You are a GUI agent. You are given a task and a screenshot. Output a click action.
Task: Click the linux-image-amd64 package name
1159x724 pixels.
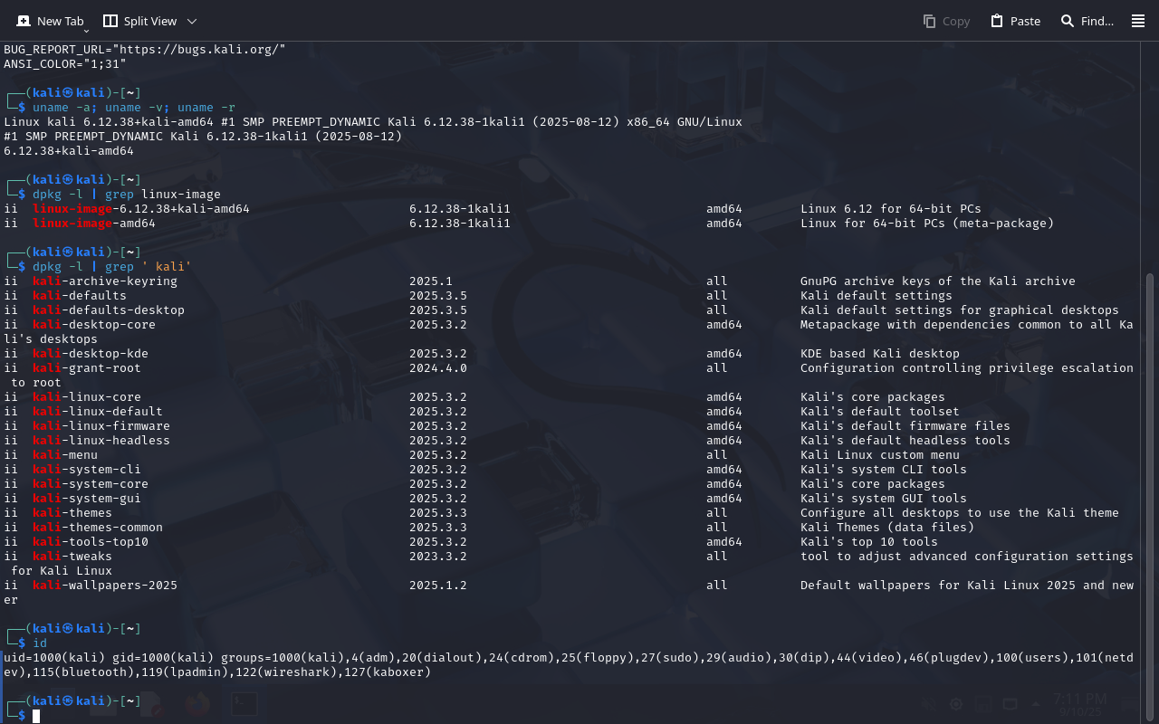[94, 224]
